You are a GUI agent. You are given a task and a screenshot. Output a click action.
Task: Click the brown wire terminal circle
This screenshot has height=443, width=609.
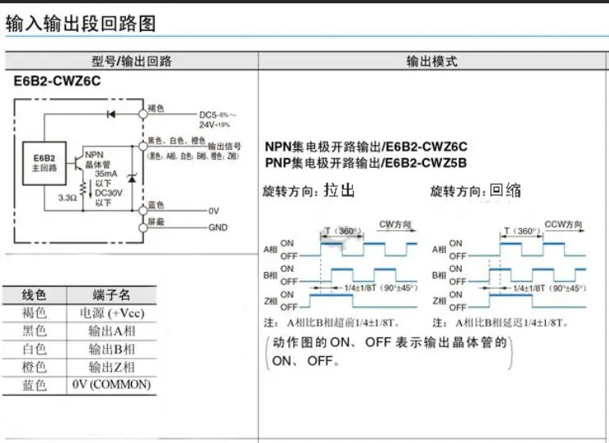pyautogui.click(x=143, y=115)
